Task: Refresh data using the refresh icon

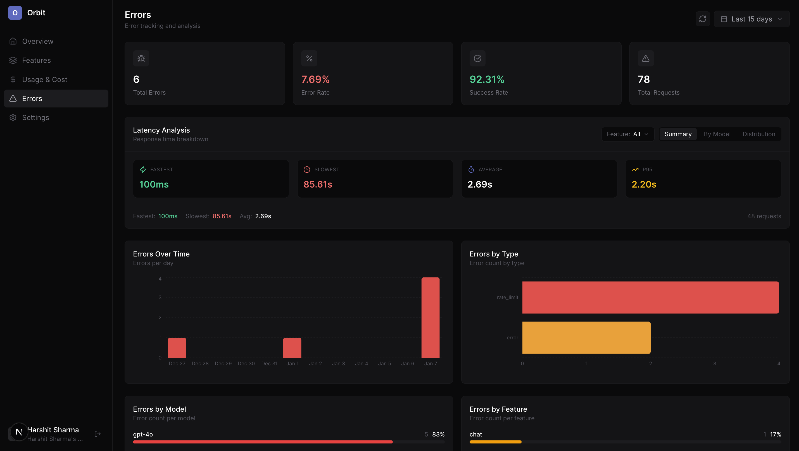Action: [703, 19]
